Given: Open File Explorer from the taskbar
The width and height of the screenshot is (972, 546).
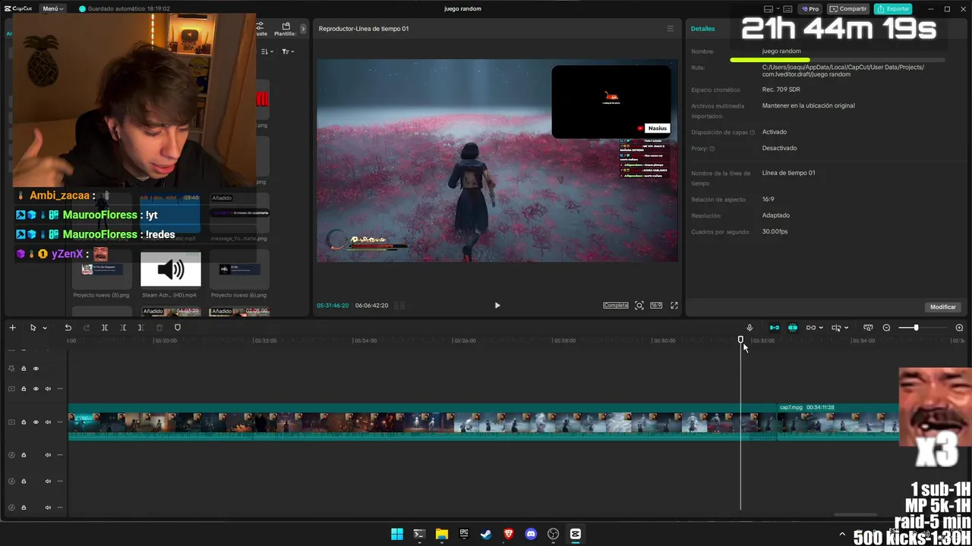Looking at the screenshot, I should pyautogui.click(x=441, y=534).
